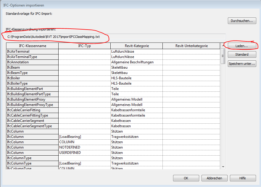This screenshot has height=187, width=261.
Task: Select the IfcAirTerminal row
Action: tap(33, 51)
